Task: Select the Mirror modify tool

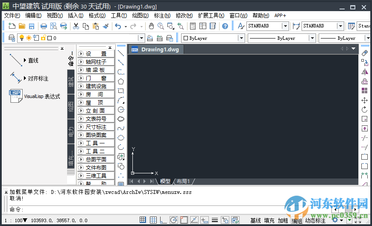Action: pos(364,72)
